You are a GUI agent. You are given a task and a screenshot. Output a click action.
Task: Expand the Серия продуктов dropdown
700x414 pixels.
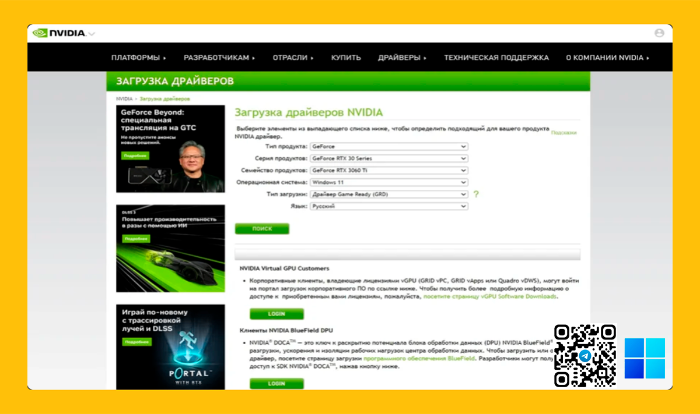389,158
